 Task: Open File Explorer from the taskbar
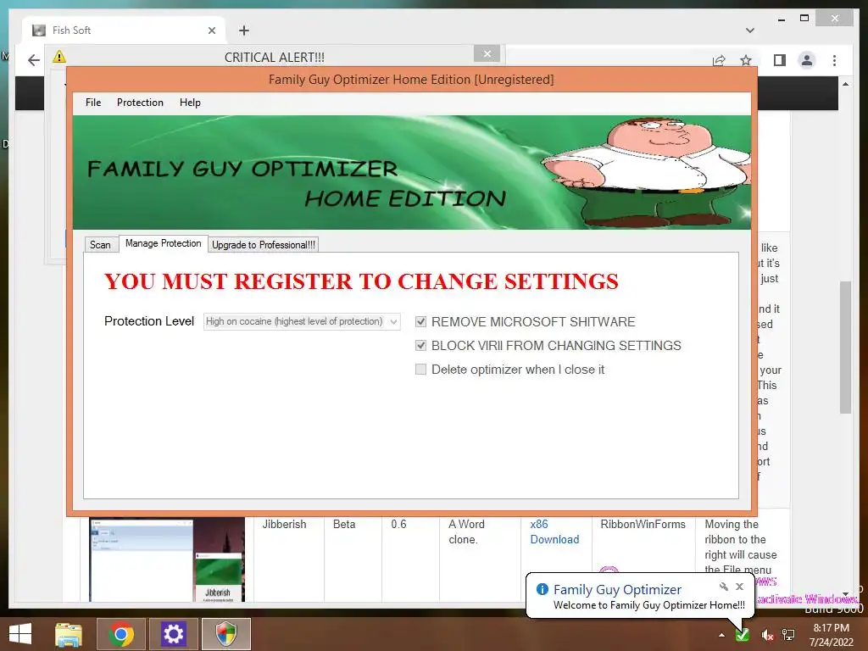click(69, 634)
